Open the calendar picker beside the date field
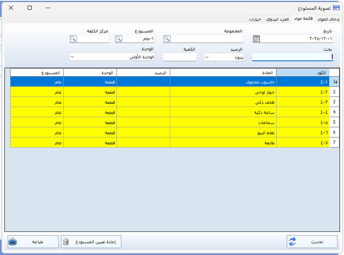The image size is (344, 255). pyautogui.click(x=256, y=39)
